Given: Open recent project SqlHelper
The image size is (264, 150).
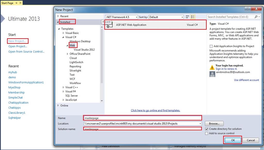Looking at the screenshot, I should point(15,118).
